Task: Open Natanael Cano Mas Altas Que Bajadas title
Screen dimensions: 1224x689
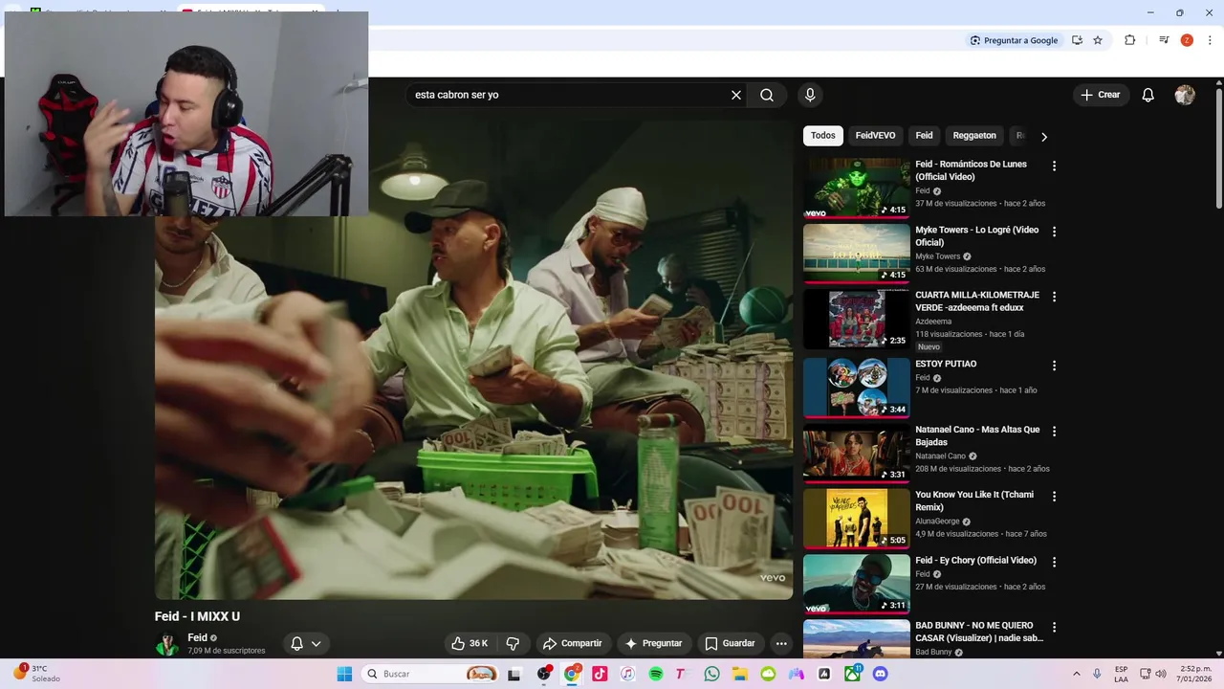Action: [x=977, y=435]
